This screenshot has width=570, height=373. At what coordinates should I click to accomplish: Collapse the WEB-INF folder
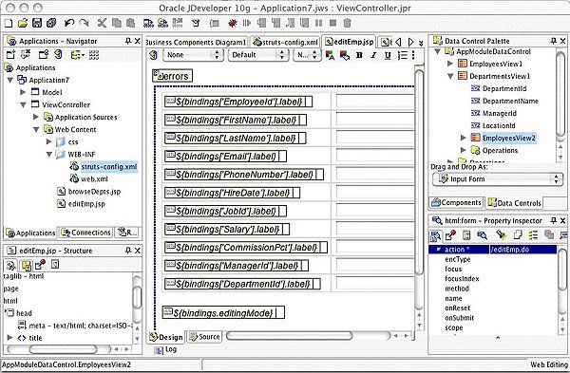pyautogui.click(x=49, y=155)
